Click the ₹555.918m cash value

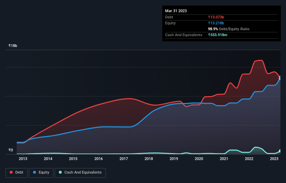218,35
